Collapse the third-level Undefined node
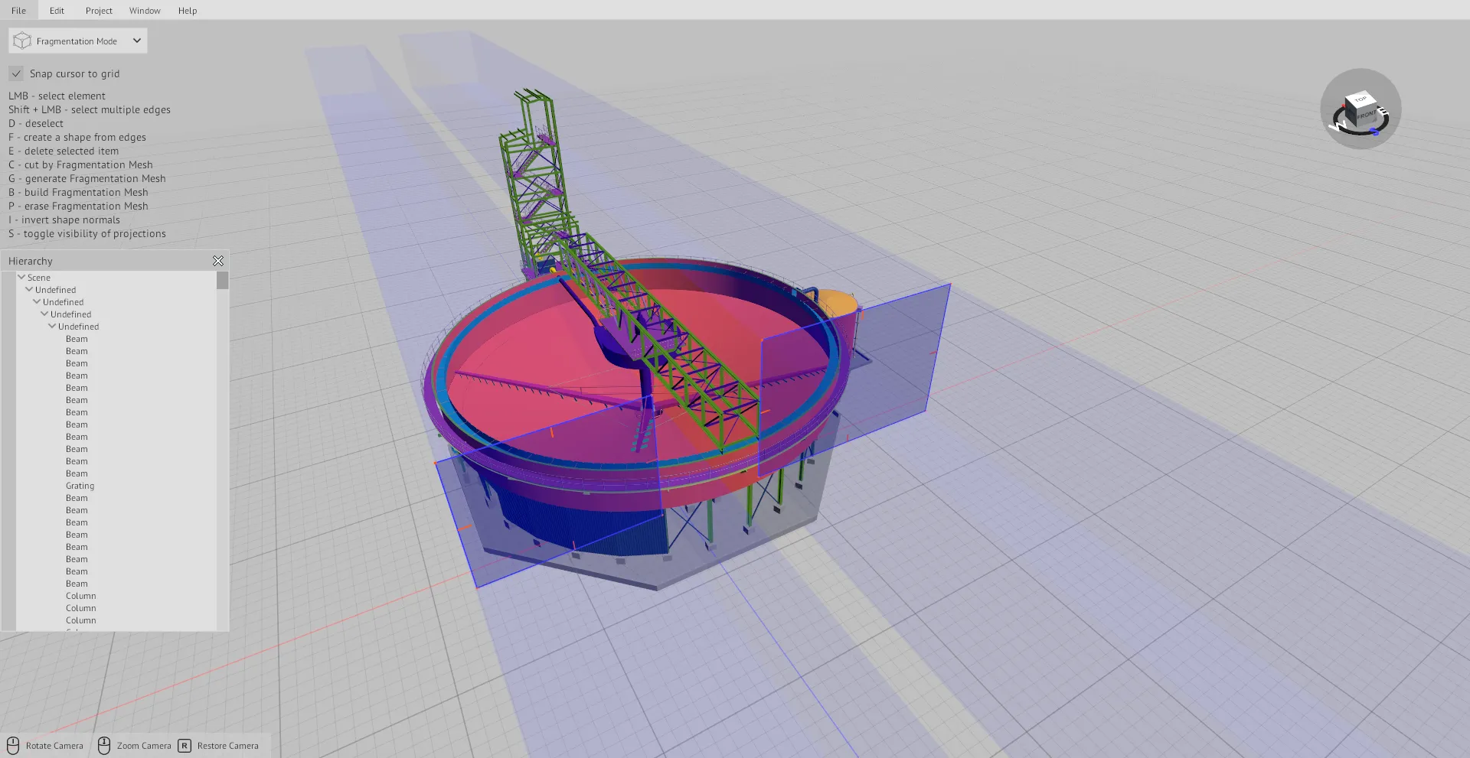1470x758 pixels. [x=45, y=314]
